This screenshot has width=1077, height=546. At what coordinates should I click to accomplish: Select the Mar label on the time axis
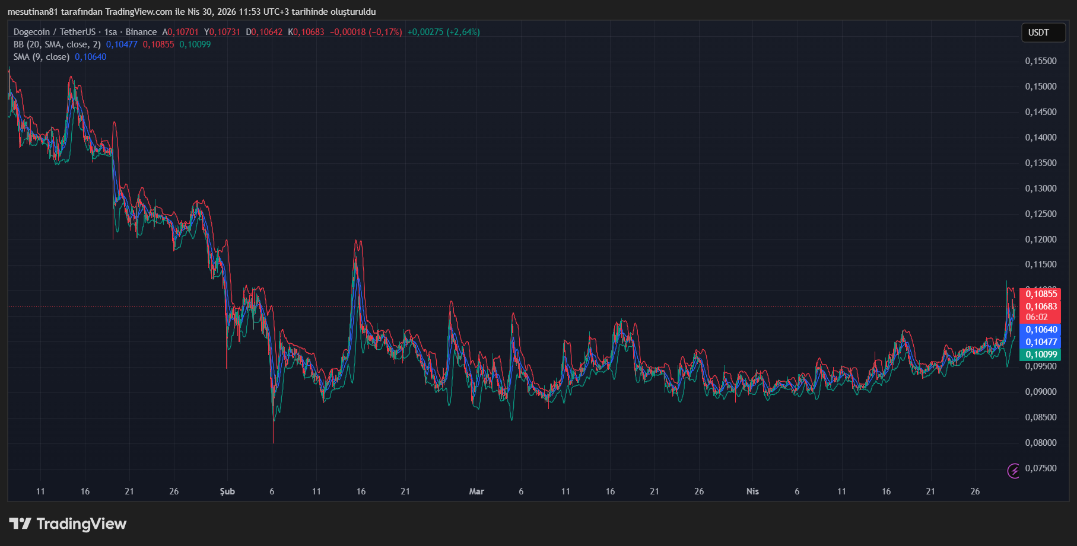pos(476,491)
